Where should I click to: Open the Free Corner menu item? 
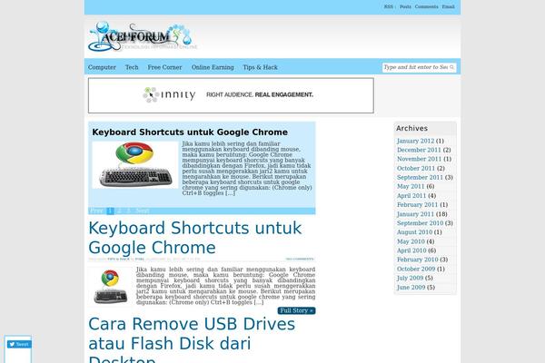[164, 67]
